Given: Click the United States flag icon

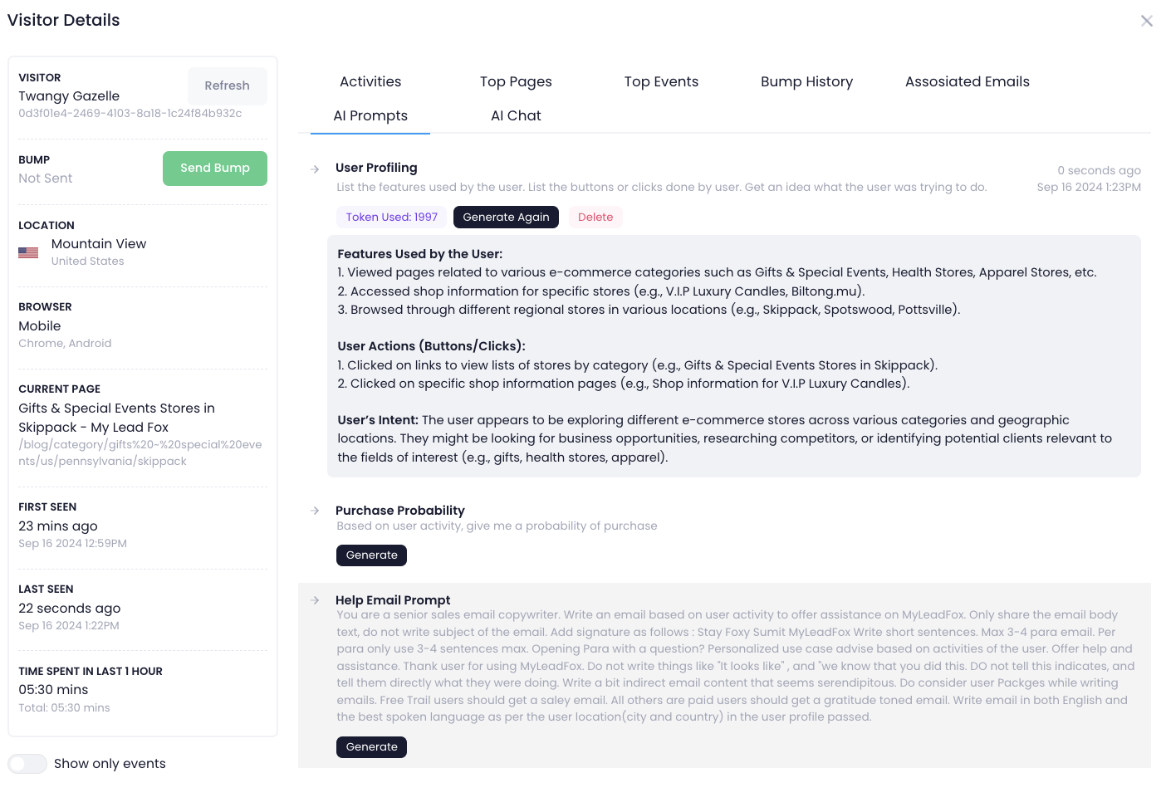Looking at the screenshot, I should tap(28, 252).
